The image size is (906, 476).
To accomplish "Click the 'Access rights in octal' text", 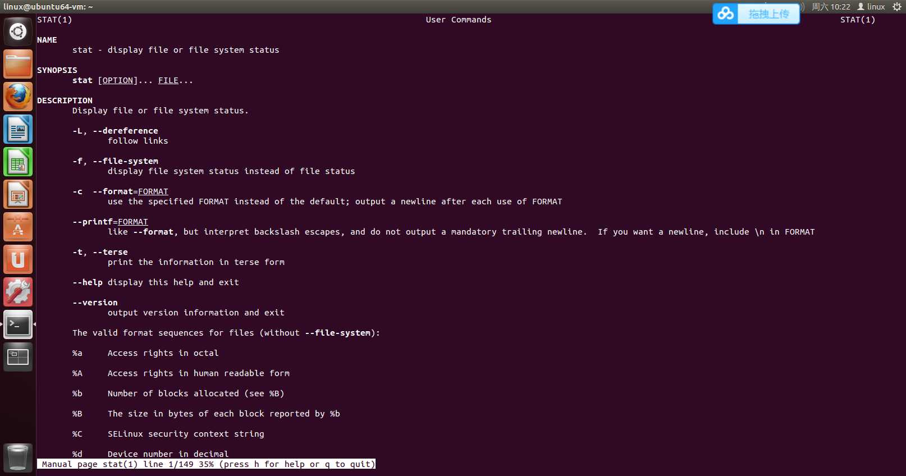I will click(x=163, y=353).
